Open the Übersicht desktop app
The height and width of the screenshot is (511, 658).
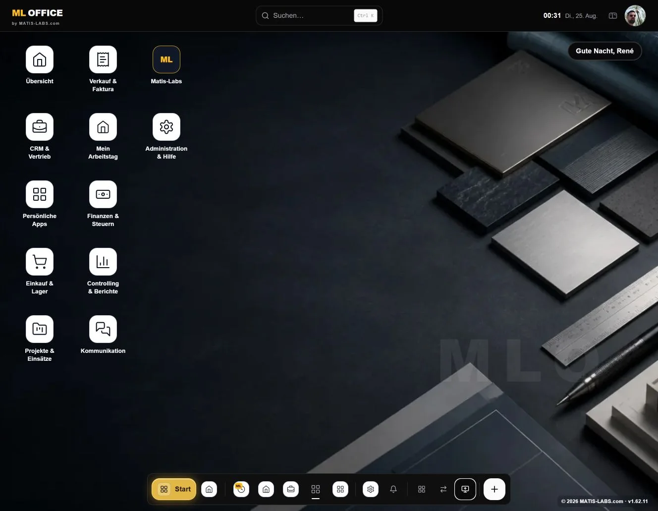[40, 59]
